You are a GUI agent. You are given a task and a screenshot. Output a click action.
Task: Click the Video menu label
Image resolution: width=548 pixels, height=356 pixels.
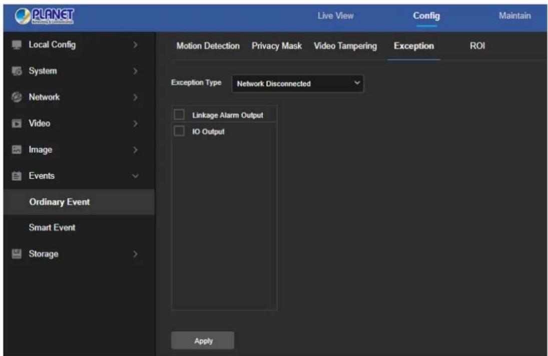40,123
